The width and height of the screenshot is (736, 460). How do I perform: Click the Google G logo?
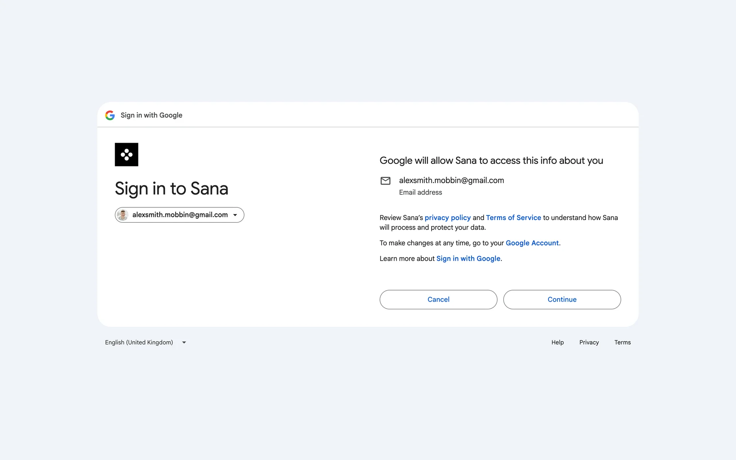coord(110,115)
